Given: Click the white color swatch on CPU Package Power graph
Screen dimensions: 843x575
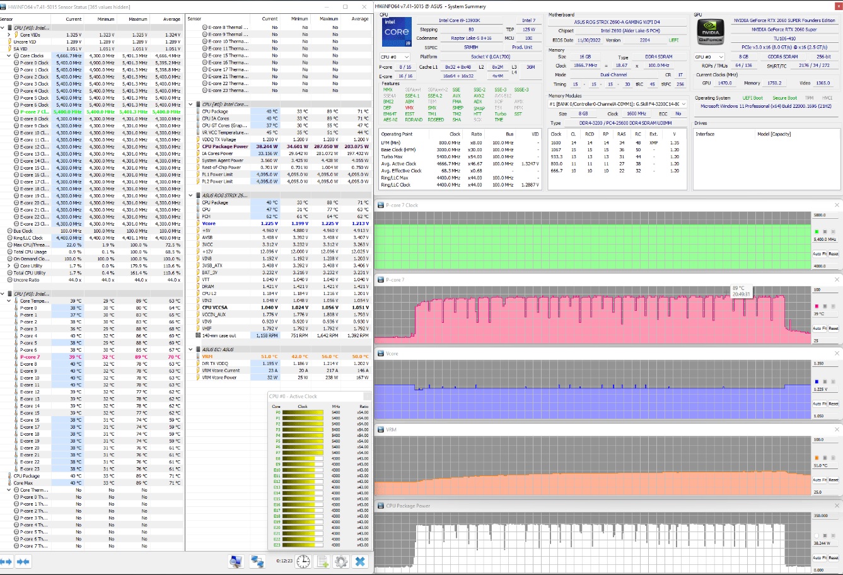Looking at the screenshot, I should pyautogui.click(x=817, y=535).
